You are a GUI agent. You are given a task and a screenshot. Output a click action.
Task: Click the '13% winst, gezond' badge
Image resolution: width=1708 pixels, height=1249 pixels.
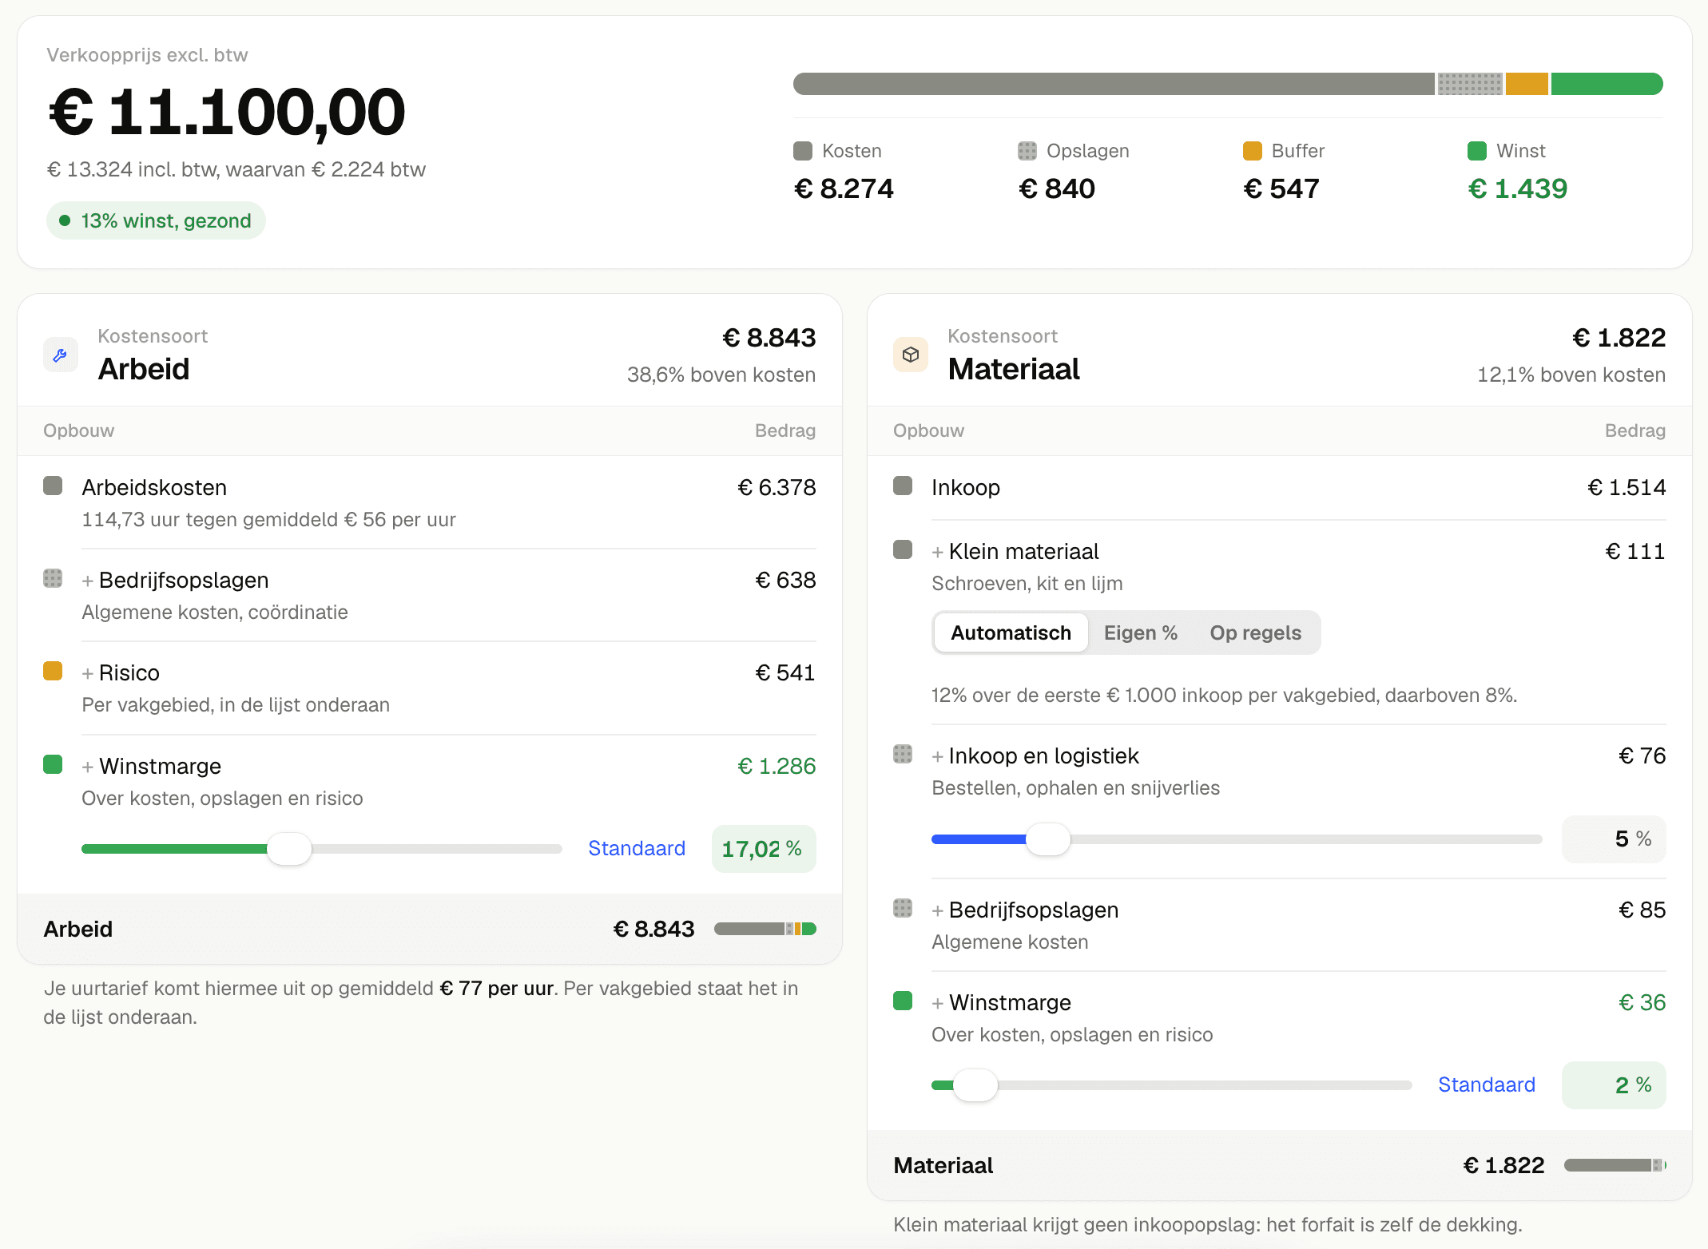pyautogui.click(x=156, y=220)
